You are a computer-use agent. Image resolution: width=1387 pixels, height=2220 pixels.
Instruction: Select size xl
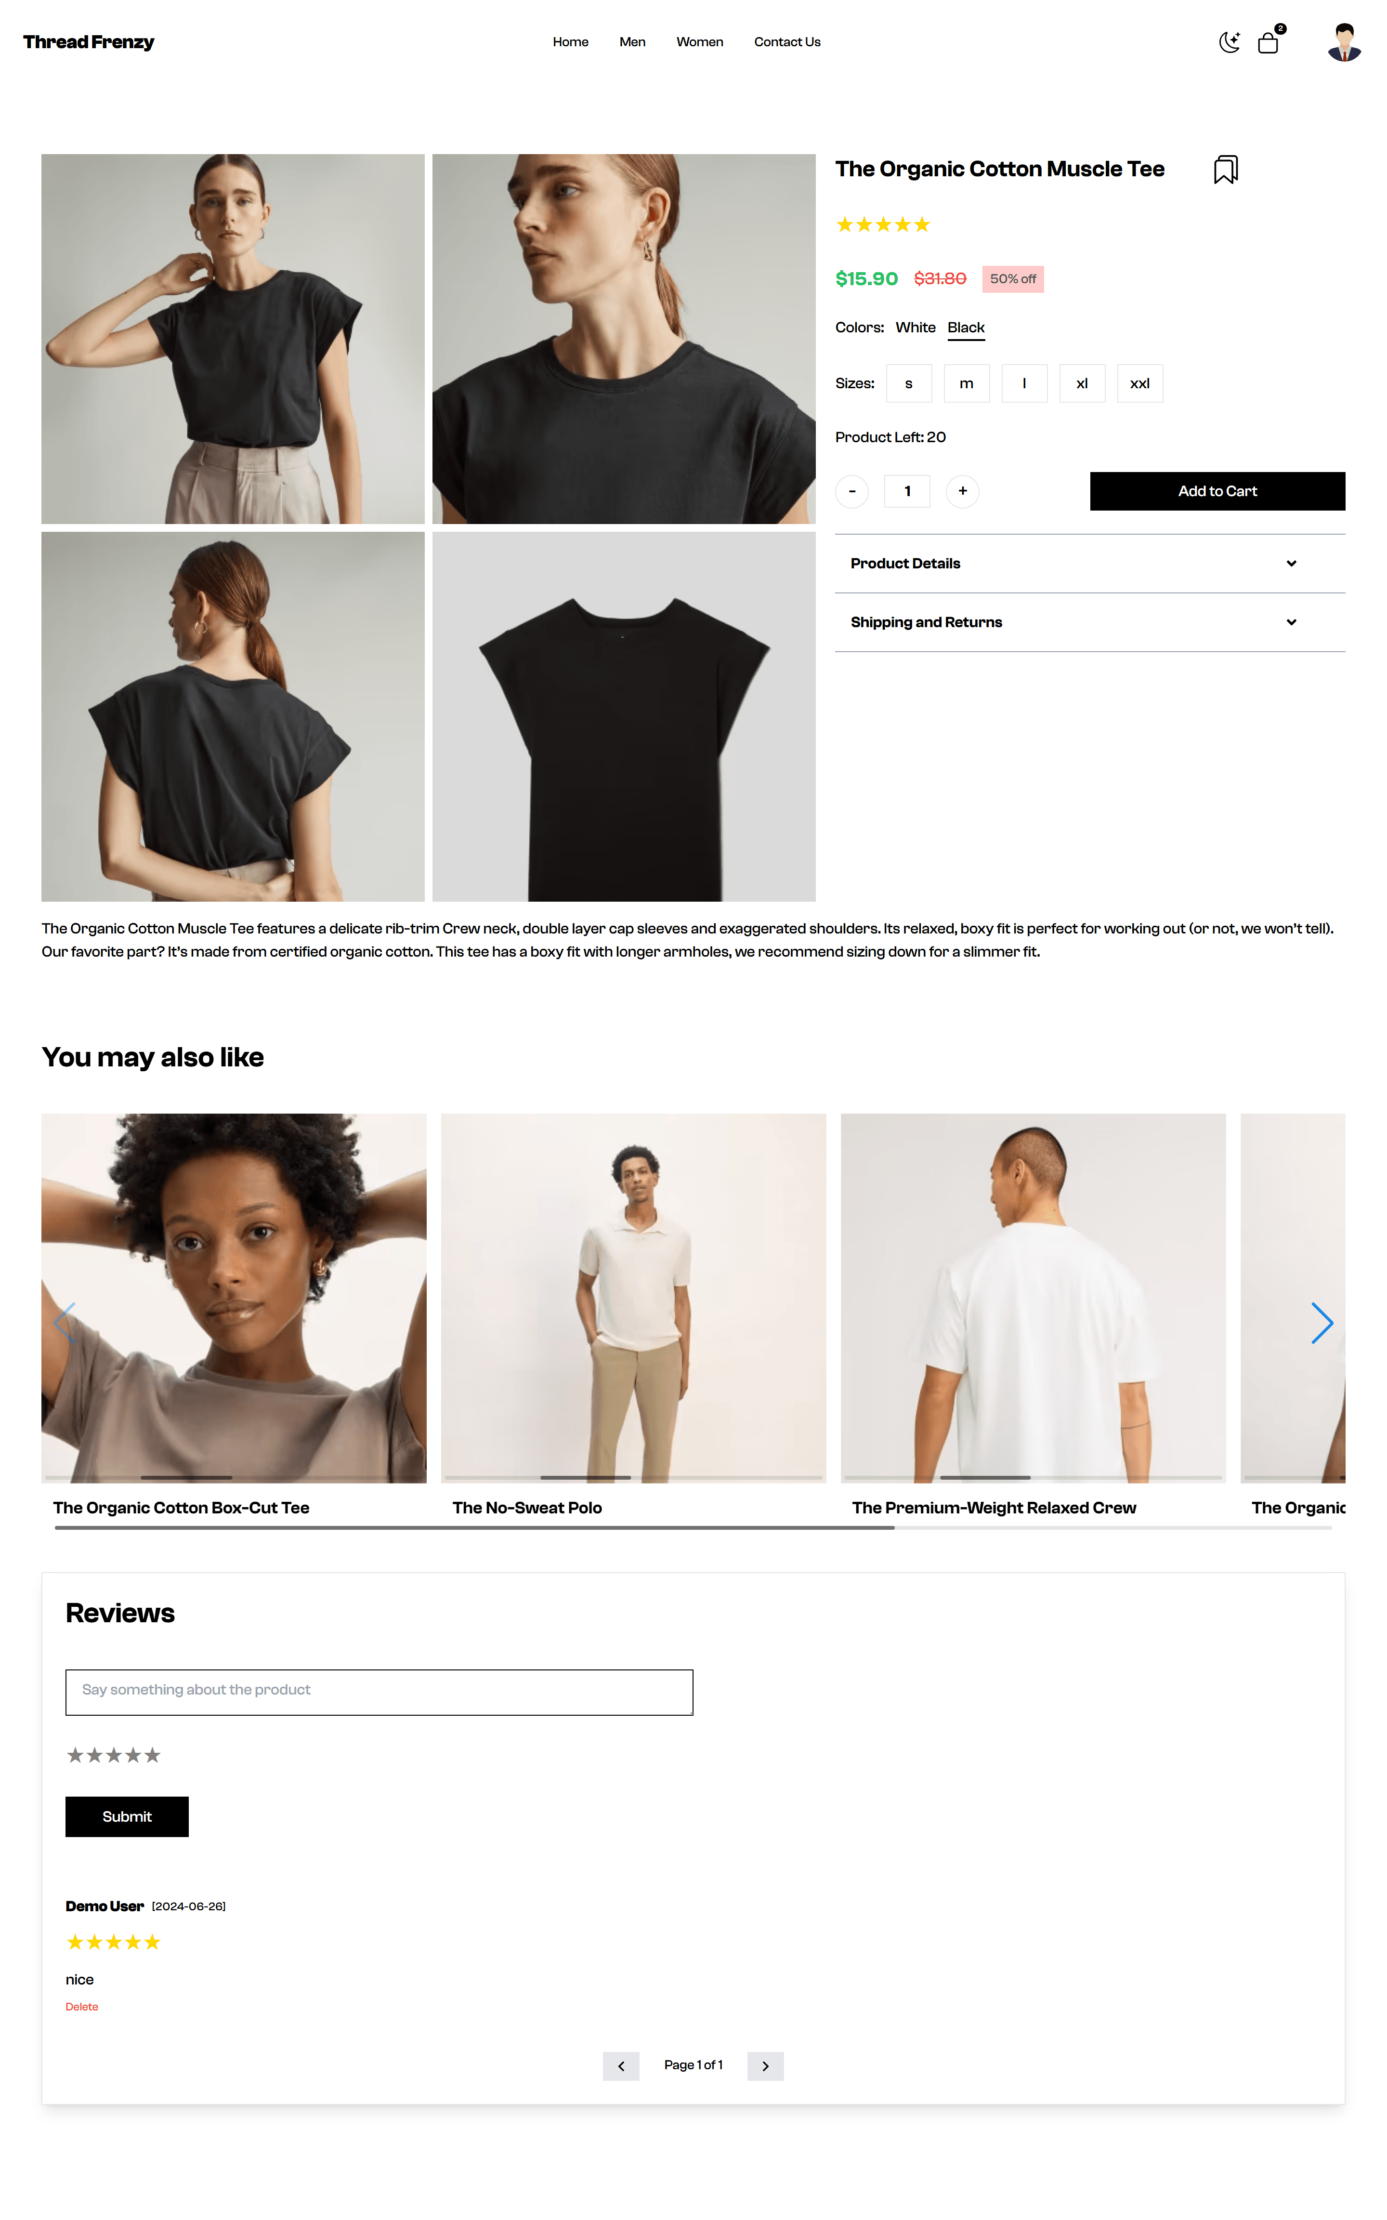[x=1083, y=383]
